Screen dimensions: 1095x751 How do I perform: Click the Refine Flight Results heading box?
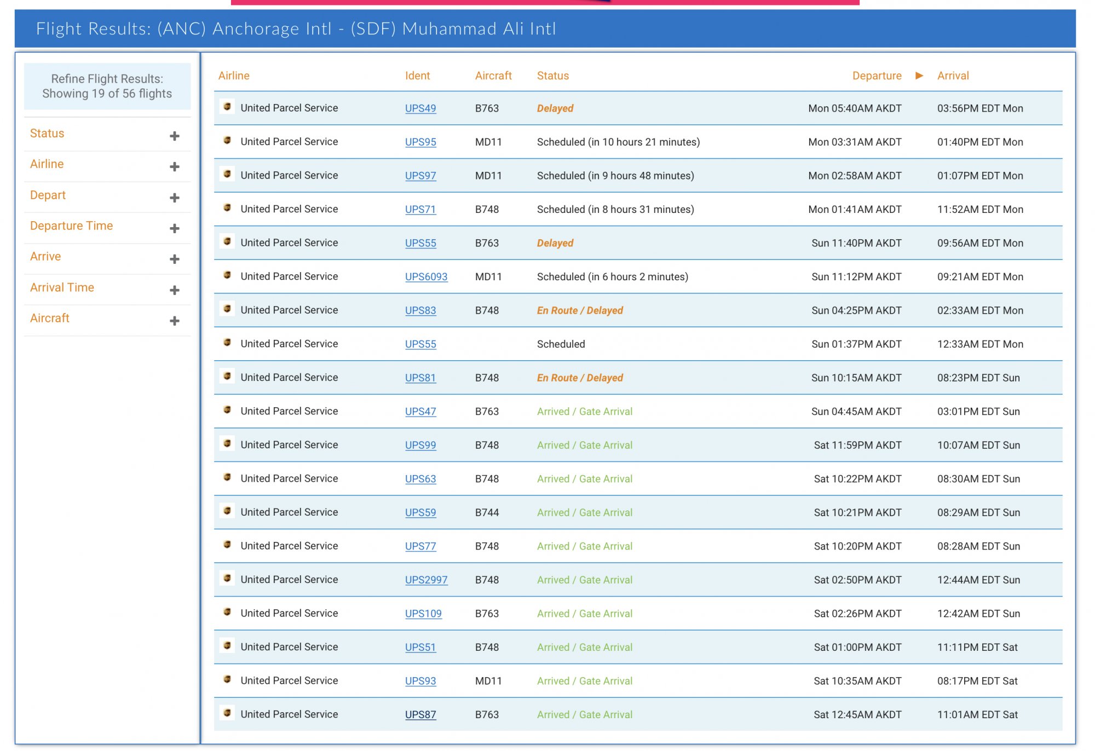[x=107, y=86]
